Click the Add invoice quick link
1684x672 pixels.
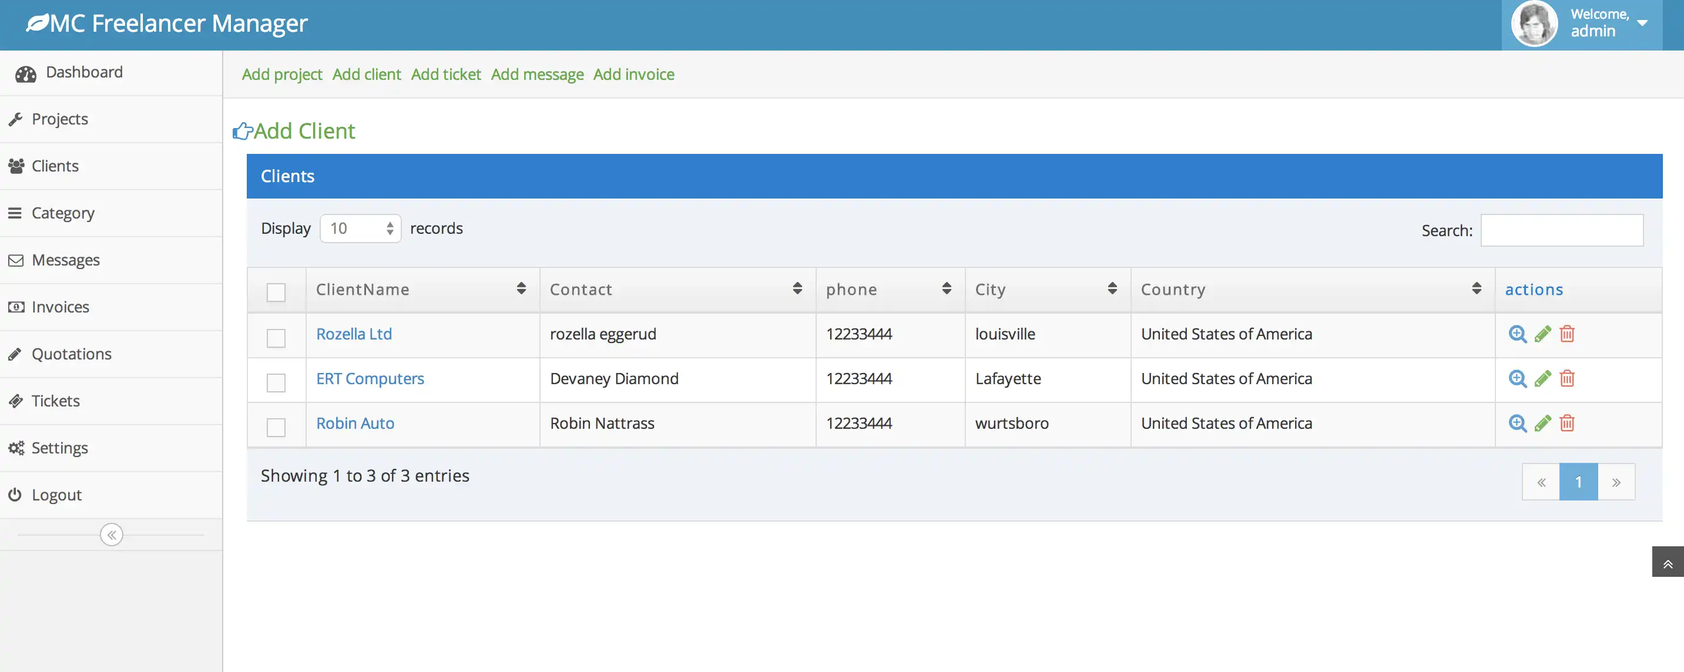click(633, 73)
